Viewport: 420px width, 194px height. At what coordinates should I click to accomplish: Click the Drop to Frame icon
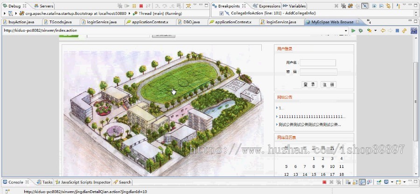tap(179, 6)
